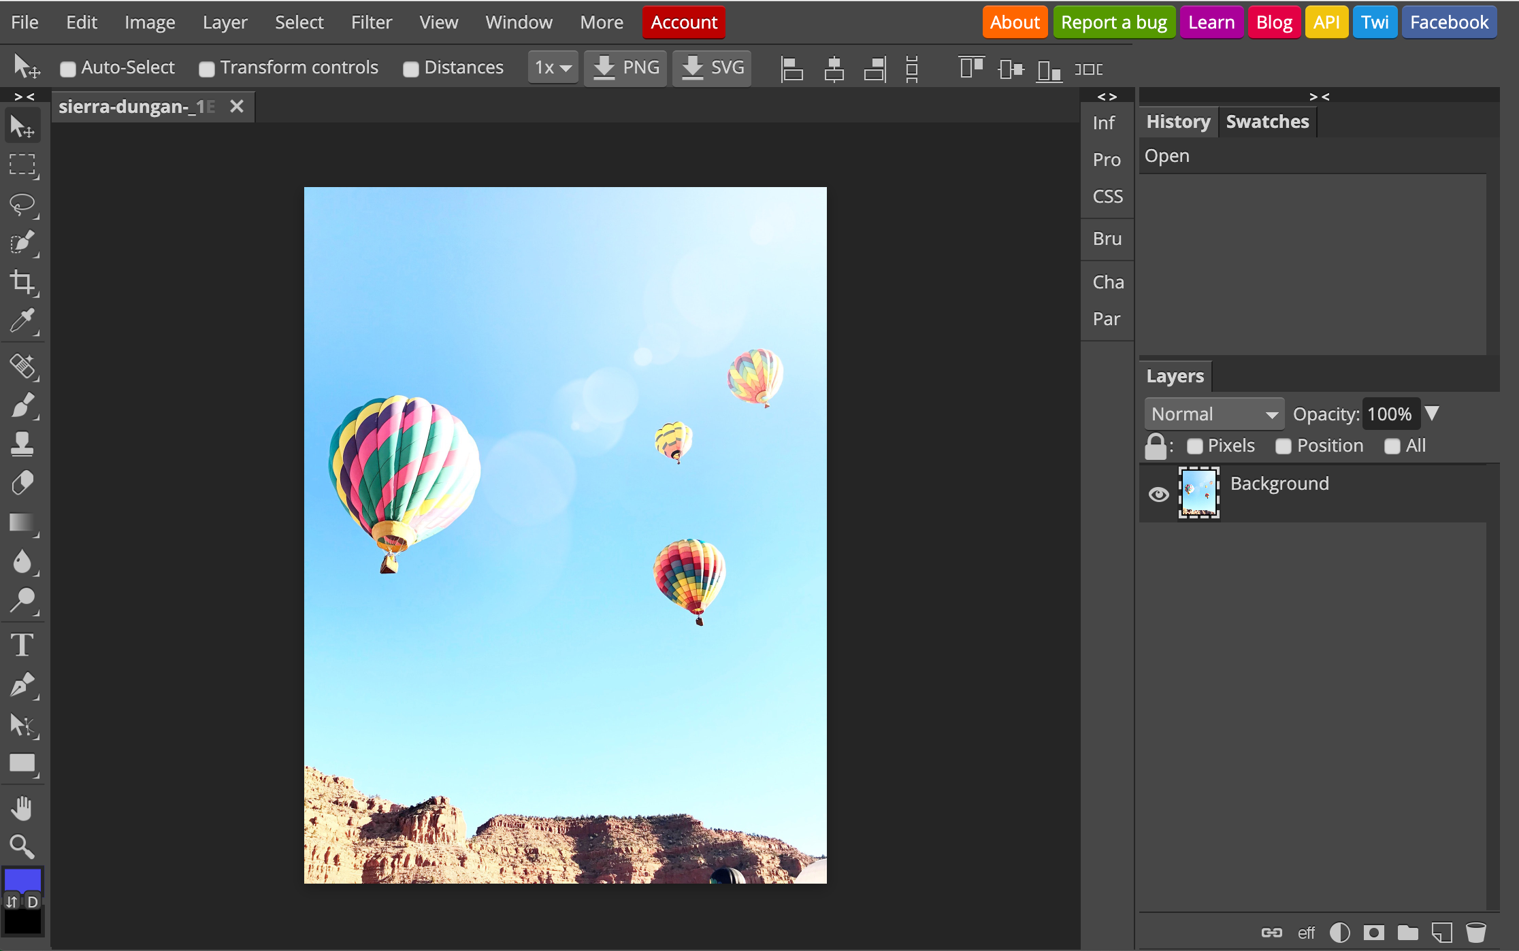Select the Rectangle Select tool

coord(22,165)
